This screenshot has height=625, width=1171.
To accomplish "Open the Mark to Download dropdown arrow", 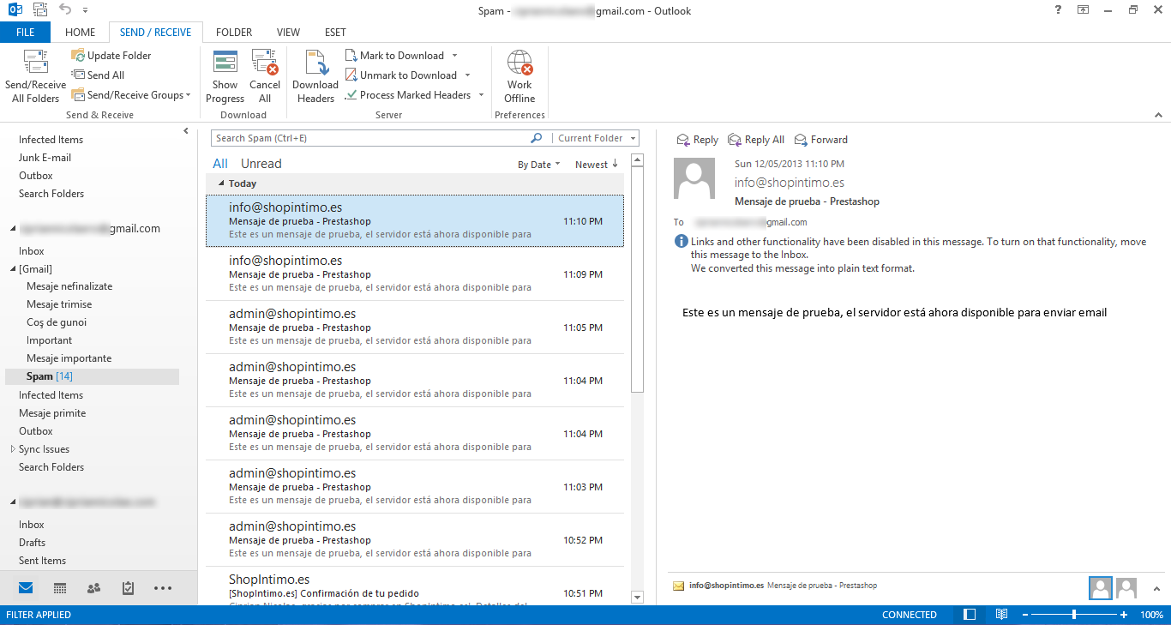I will pos(454,56).
